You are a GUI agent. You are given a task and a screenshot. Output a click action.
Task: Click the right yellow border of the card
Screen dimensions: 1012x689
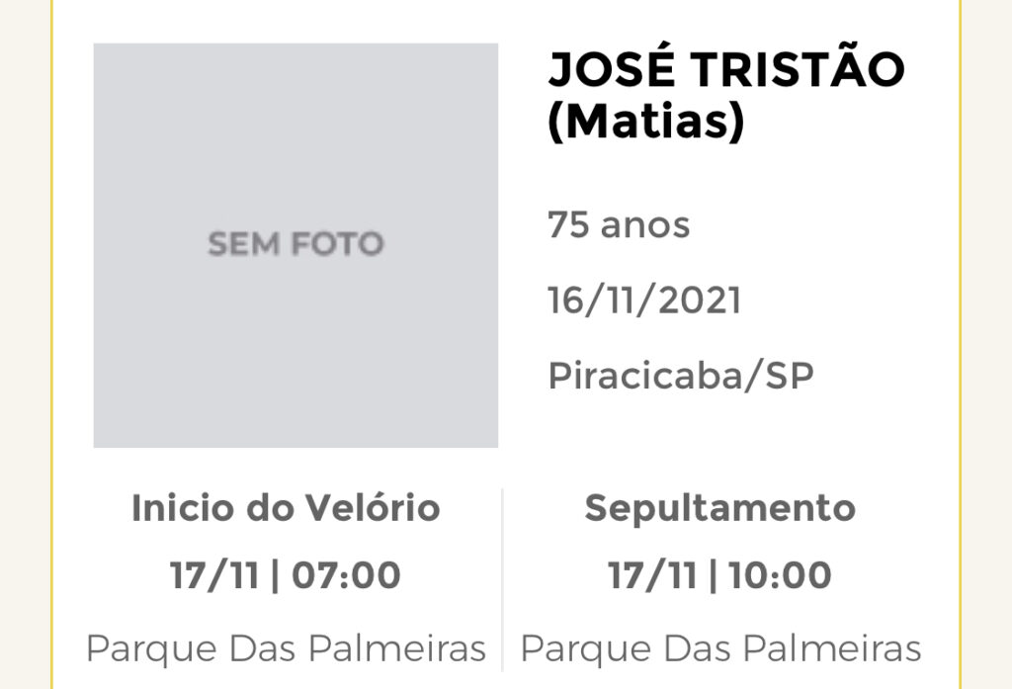960,344
